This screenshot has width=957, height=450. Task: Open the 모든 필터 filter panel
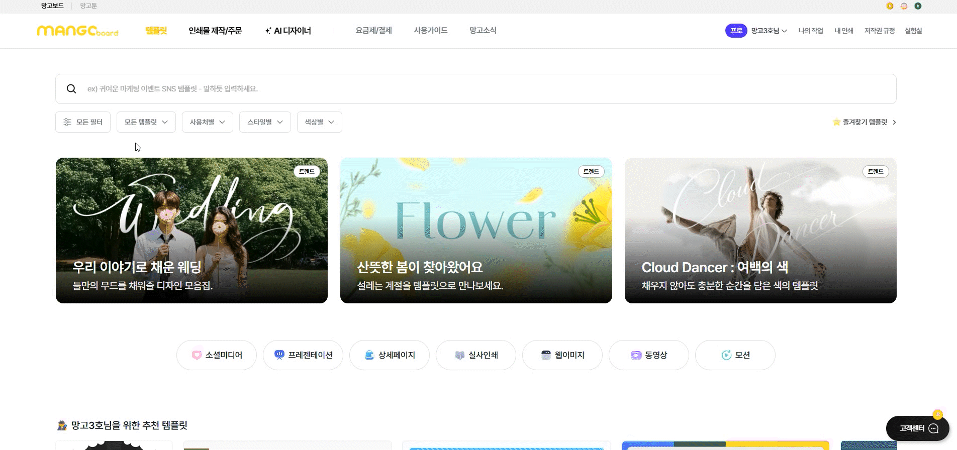pos(83,122)
